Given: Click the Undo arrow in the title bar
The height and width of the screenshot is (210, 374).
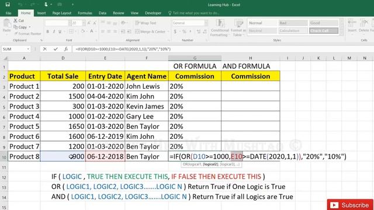Looking at the screenshot, I should click(x=20, y=4).
